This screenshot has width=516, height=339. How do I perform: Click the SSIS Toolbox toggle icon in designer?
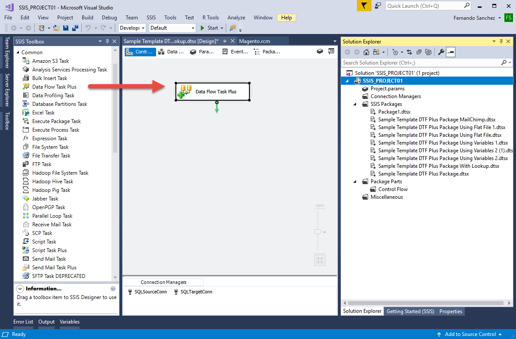pos(320,51)
